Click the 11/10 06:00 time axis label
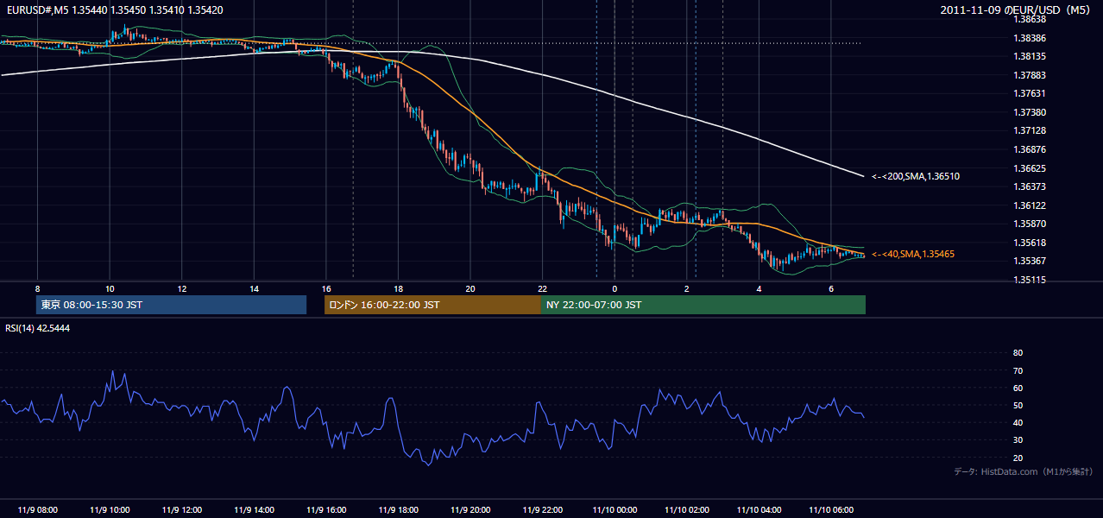Screen dimensions: 1103x518 (x=831, y=510)
